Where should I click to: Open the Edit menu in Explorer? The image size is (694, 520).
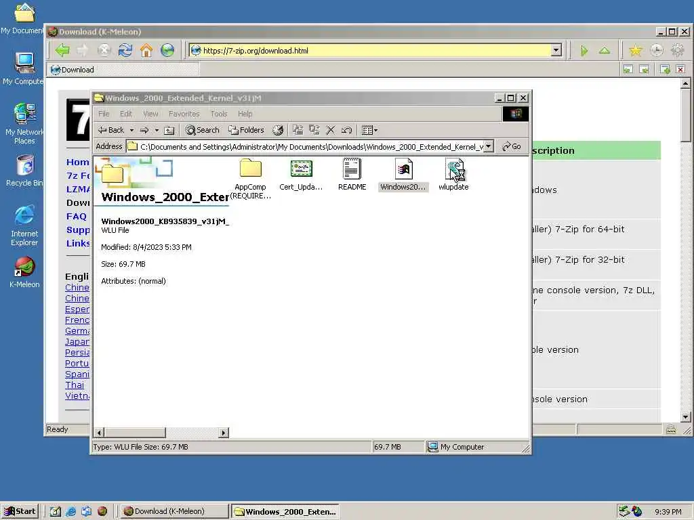125,114
